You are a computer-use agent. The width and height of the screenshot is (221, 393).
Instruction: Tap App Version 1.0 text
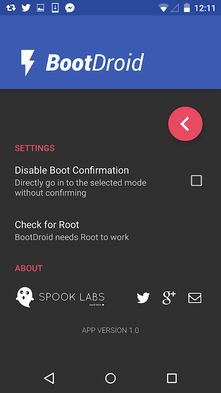110,330
